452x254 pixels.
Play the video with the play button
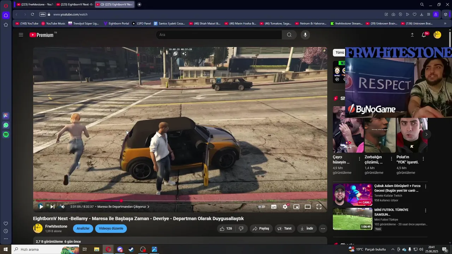(41, 207)
